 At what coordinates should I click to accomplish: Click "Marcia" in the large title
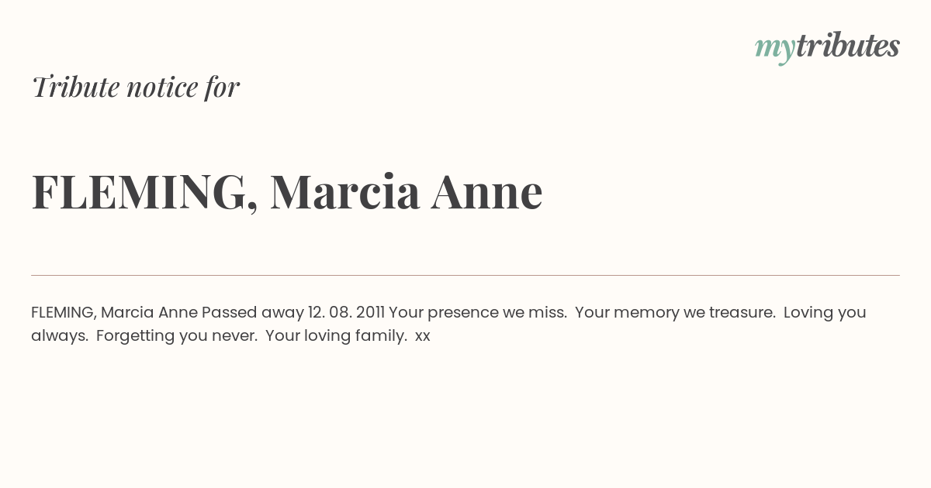345,192
